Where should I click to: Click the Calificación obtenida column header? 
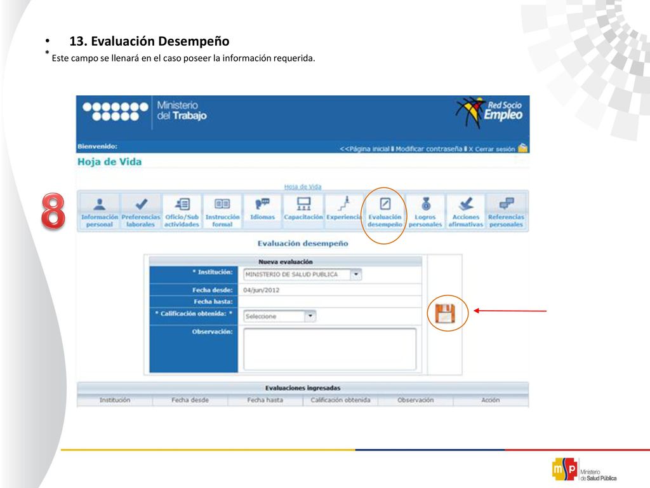pyautogui.click(x=340, y=400)
